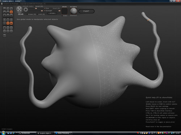Switch to the Sculptris Alpha 6 taskbar item

tap(45, 133)
